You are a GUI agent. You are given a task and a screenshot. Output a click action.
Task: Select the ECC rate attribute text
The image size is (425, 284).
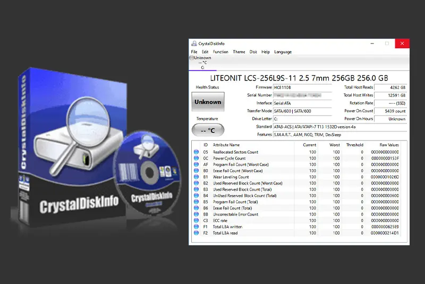[220, 220]
